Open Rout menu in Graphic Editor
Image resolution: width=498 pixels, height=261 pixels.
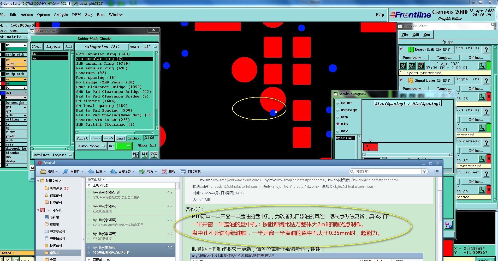click(101, 15)
